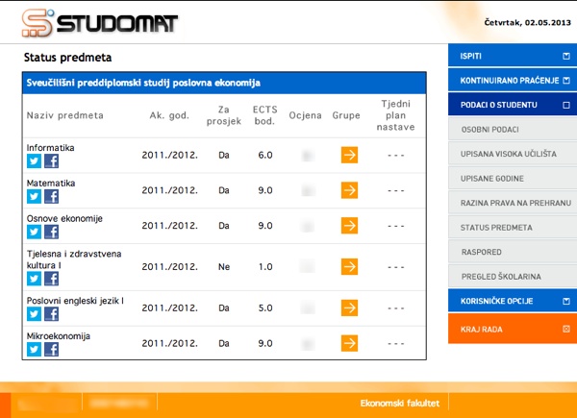
Task: Open groups arrow for Osnove ekonomije
Action: (x=349, y=226)
